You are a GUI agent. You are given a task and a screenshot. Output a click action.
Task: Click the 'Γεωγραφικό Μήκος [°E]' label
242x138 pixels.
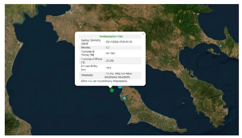92,60
